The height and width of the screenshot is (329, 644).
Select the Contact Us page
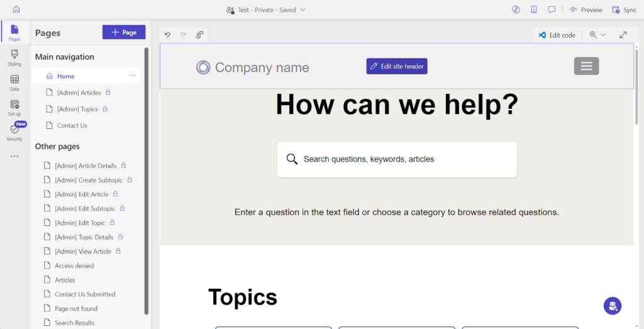tap(72, 125)
